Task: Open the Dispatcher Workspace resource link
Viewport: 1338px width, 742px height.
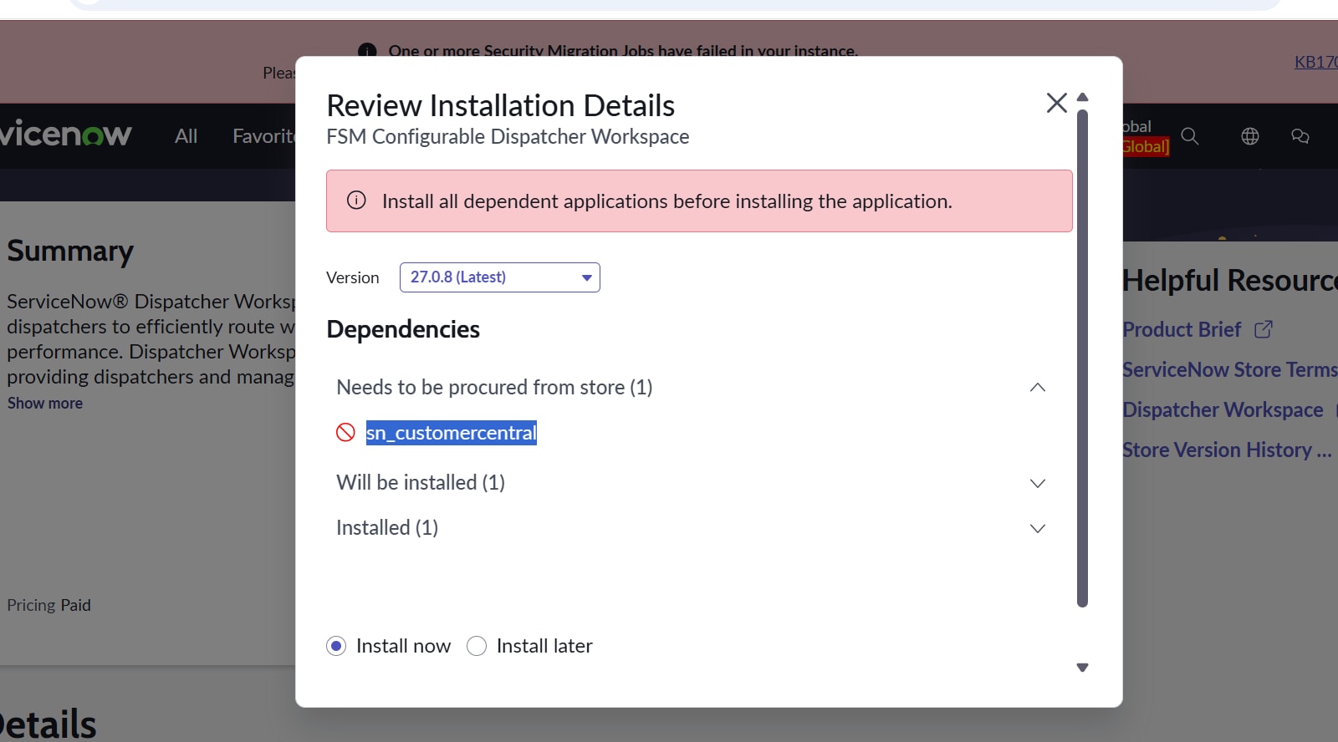Action: [x=1223, y=409]
